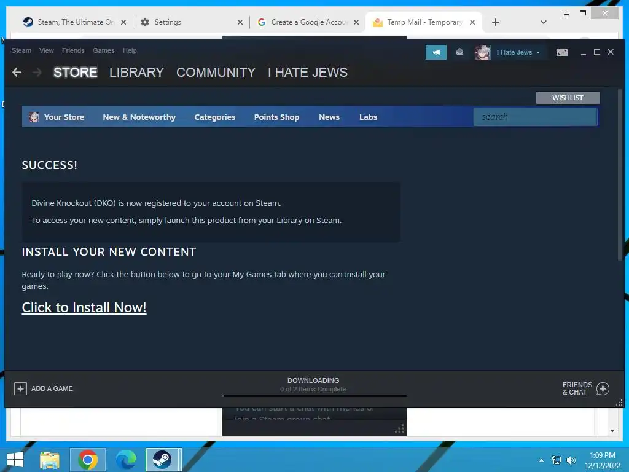Click the Steam store page scrollbar
629x472 pixels.
(620, 175)
